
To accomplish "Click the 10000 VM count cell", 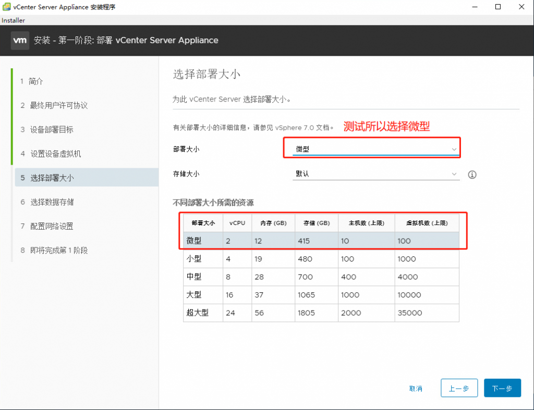I will pyautogui.click(x=409, y=295).
